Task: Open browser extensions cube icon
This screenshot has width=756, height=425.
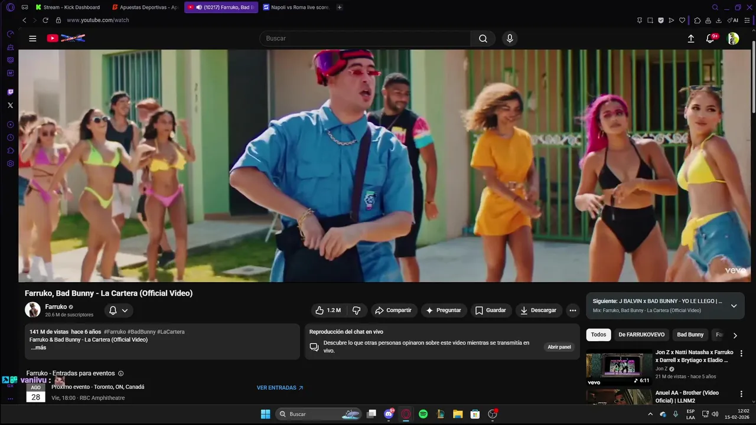Action: click(x=697, y=20)
